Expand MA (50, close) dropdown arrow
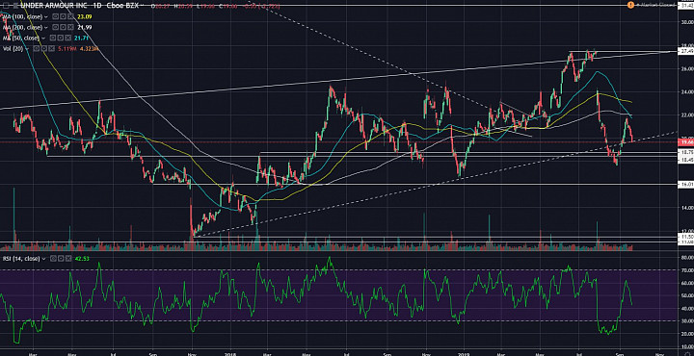 tap(43, 38)
